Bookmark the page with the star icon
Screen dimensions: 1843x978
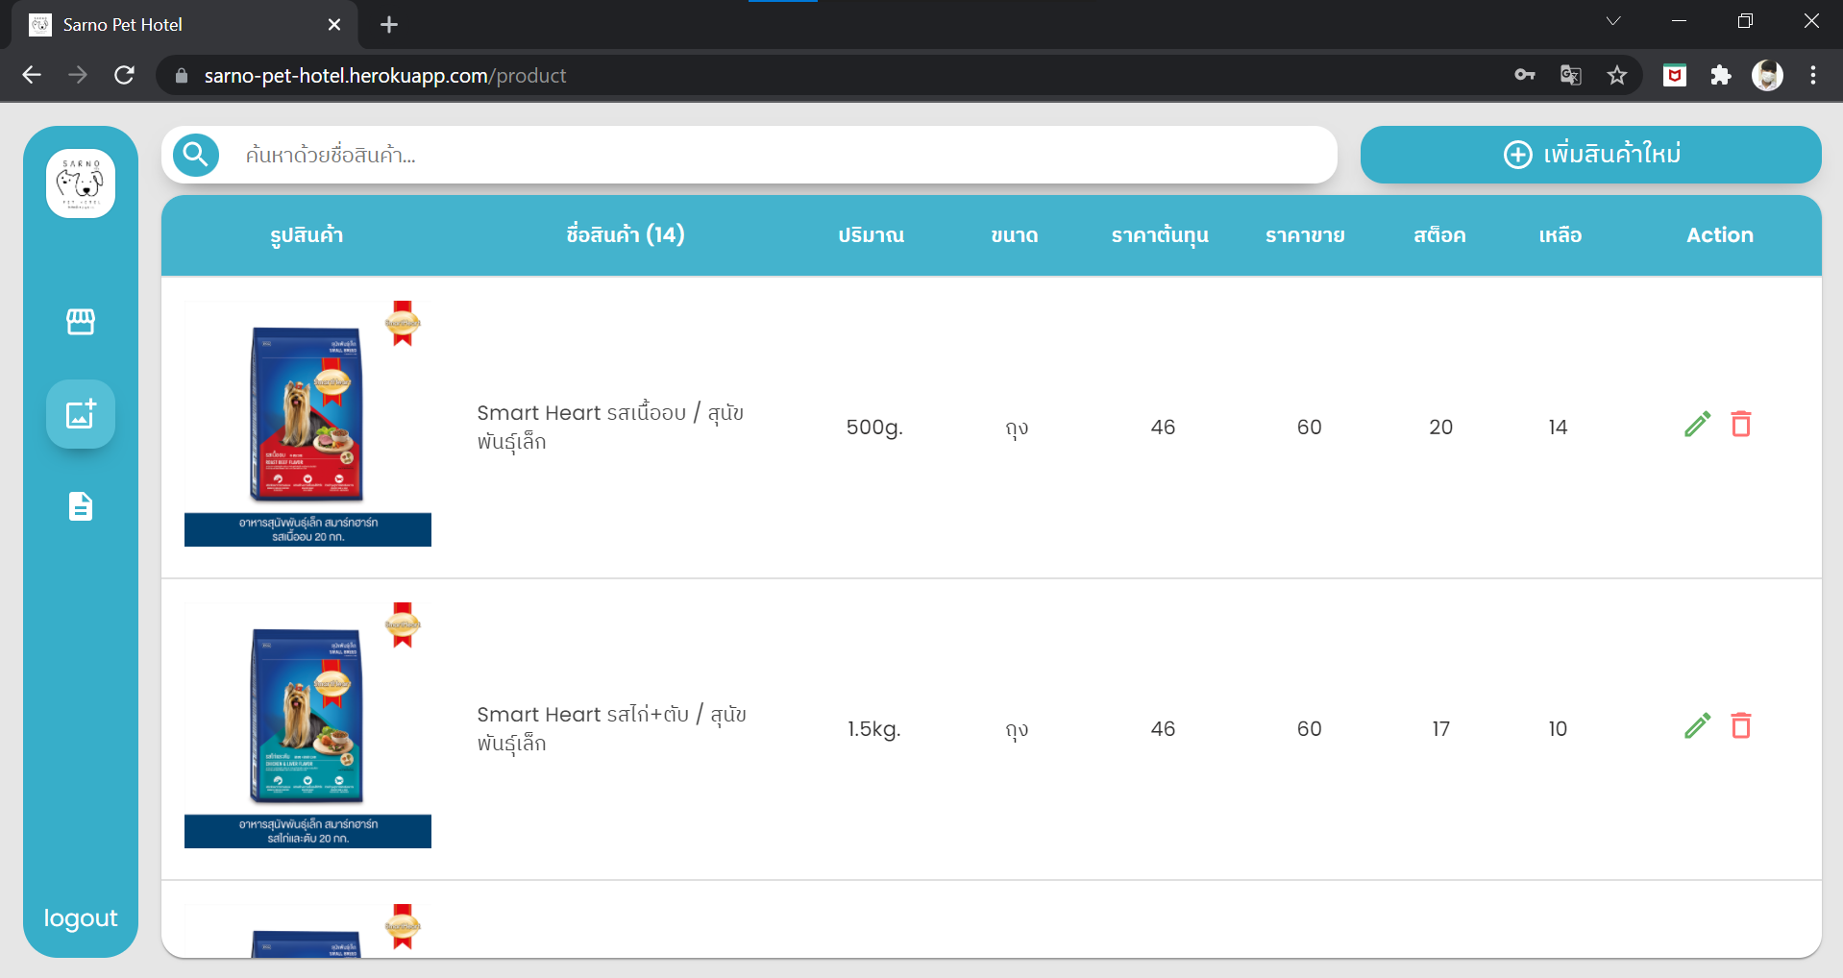[x=1618, y=75]
